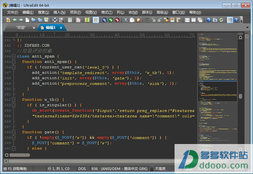The width and height of the screenshot is (253, 174).
Task: Click the editor horizontal scroll left arrow
Action: pyautogui.click(x=6, y=155)
